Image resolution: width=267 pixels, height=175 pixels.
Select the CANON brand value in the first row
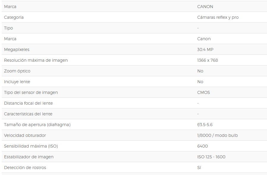pyautogui.click(x=205, y=7)
